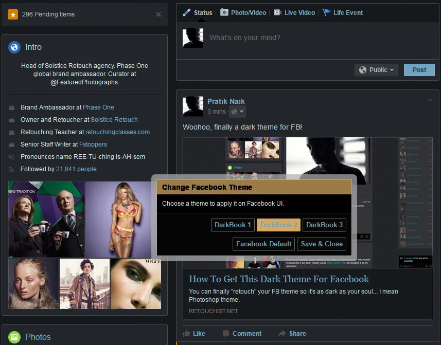Click Pratik Naik's post avatar thumbnail
This screenshot has height=345, width=441.
193,106
